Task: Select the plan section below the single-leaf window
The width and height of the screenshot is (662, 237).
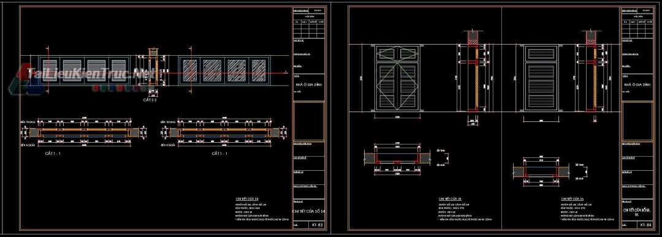Action: click(541, 171)
